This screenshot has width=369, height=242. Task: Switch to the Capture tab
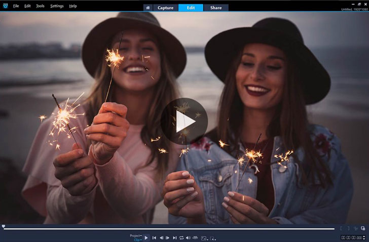166,8
